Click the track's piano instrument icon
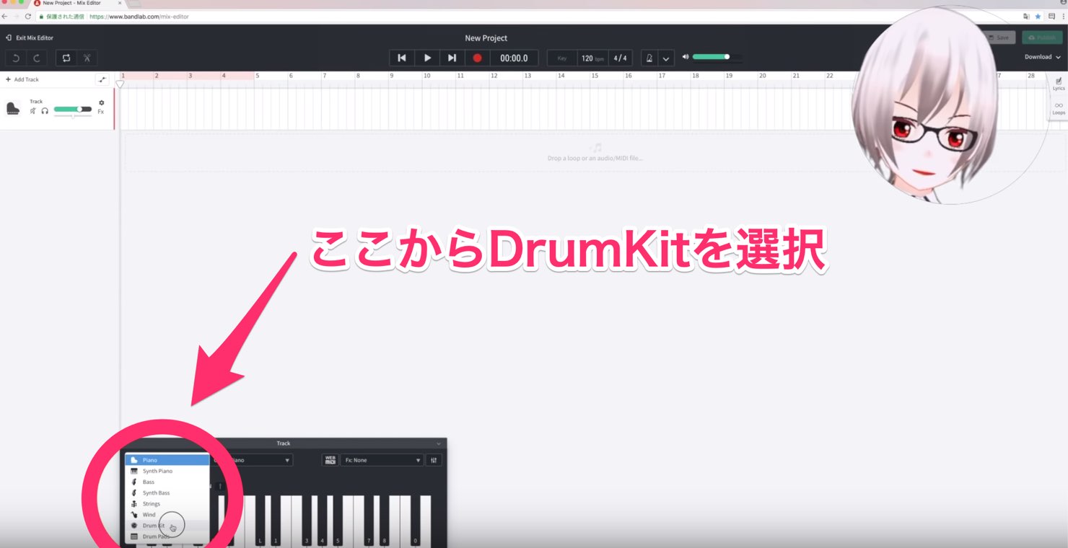The image size is (1068, 548). [13, 108]
